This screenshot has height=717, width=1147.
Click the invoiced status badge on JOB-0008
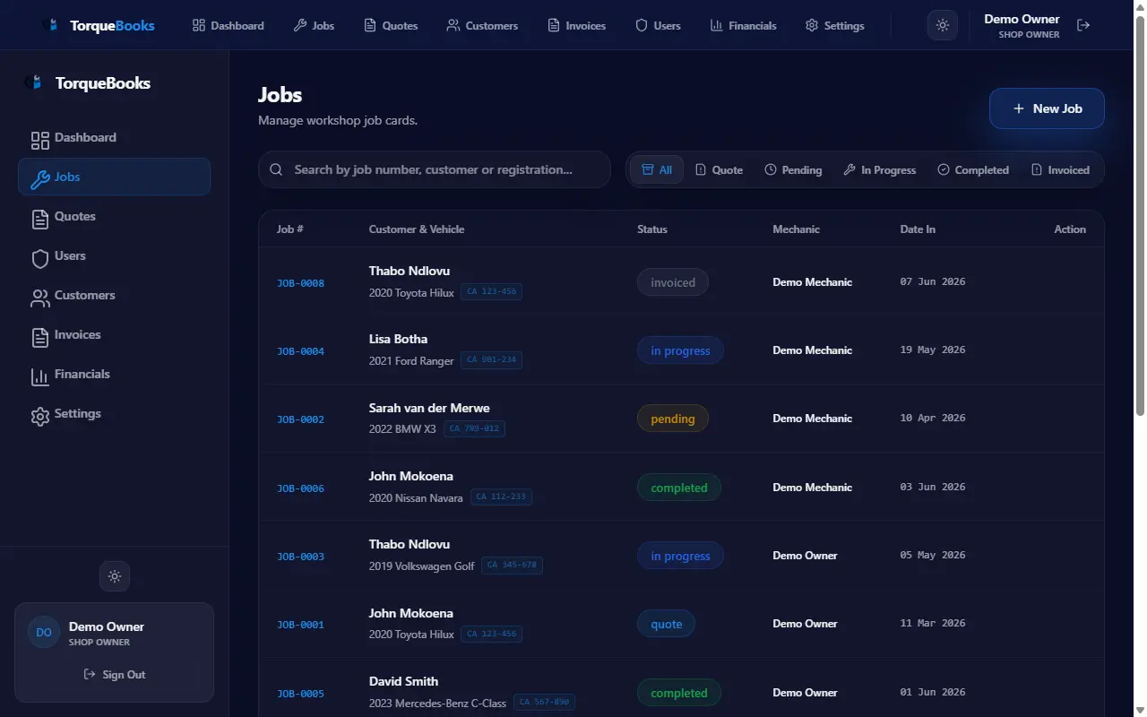click(673, 282)
